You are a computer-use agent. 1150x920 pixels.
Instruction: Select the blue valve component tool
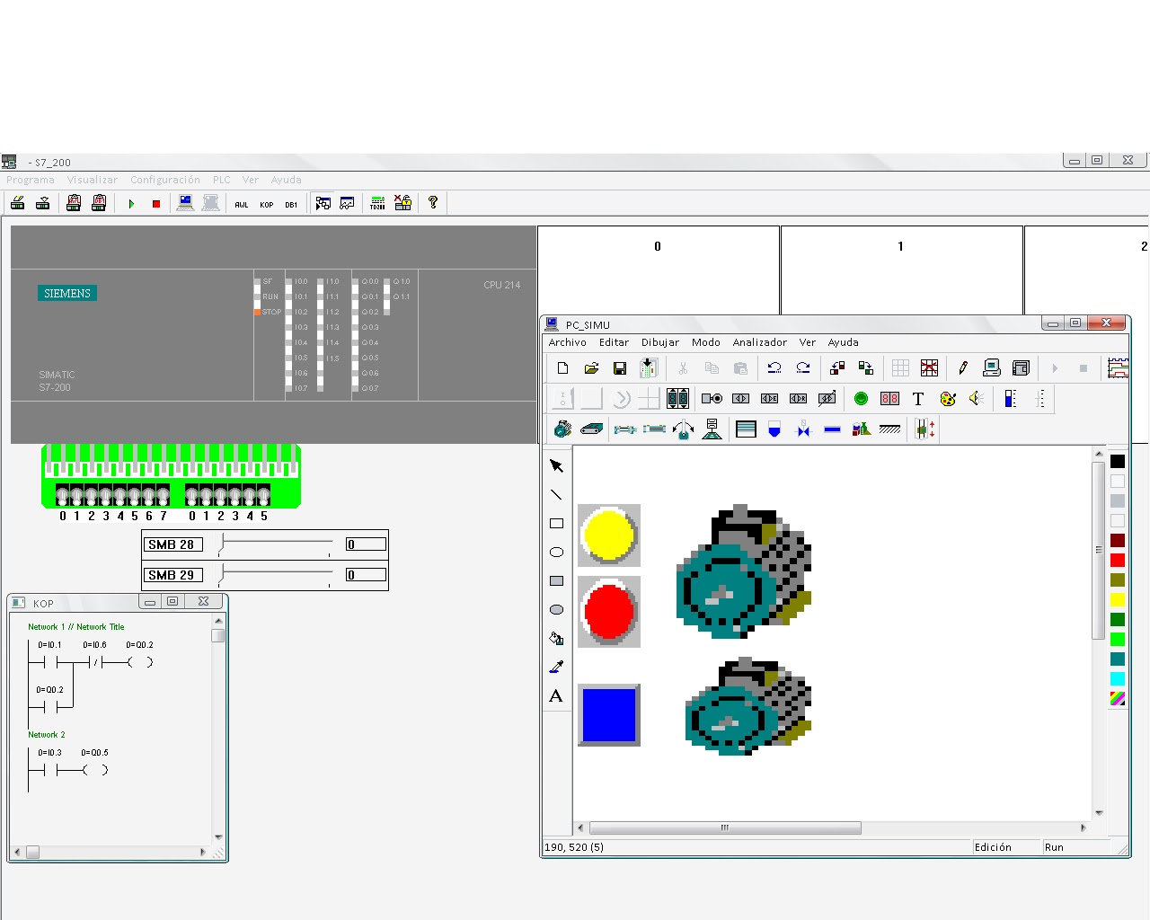point(803,429)
